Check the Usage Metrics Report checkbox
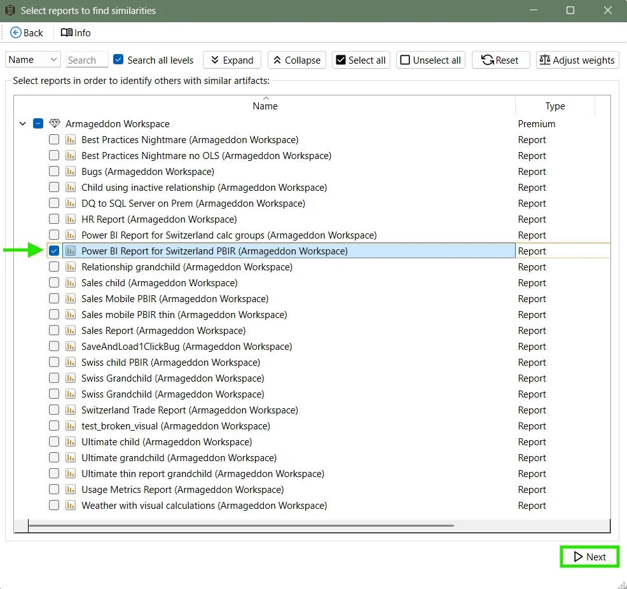This screenshot has height=589, width=627. coord(54,489)
